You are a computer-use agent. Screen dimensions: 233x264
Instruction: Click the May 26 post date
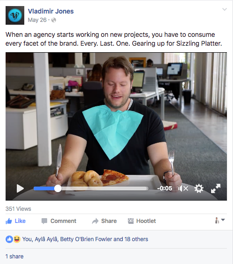coord(37,20)
